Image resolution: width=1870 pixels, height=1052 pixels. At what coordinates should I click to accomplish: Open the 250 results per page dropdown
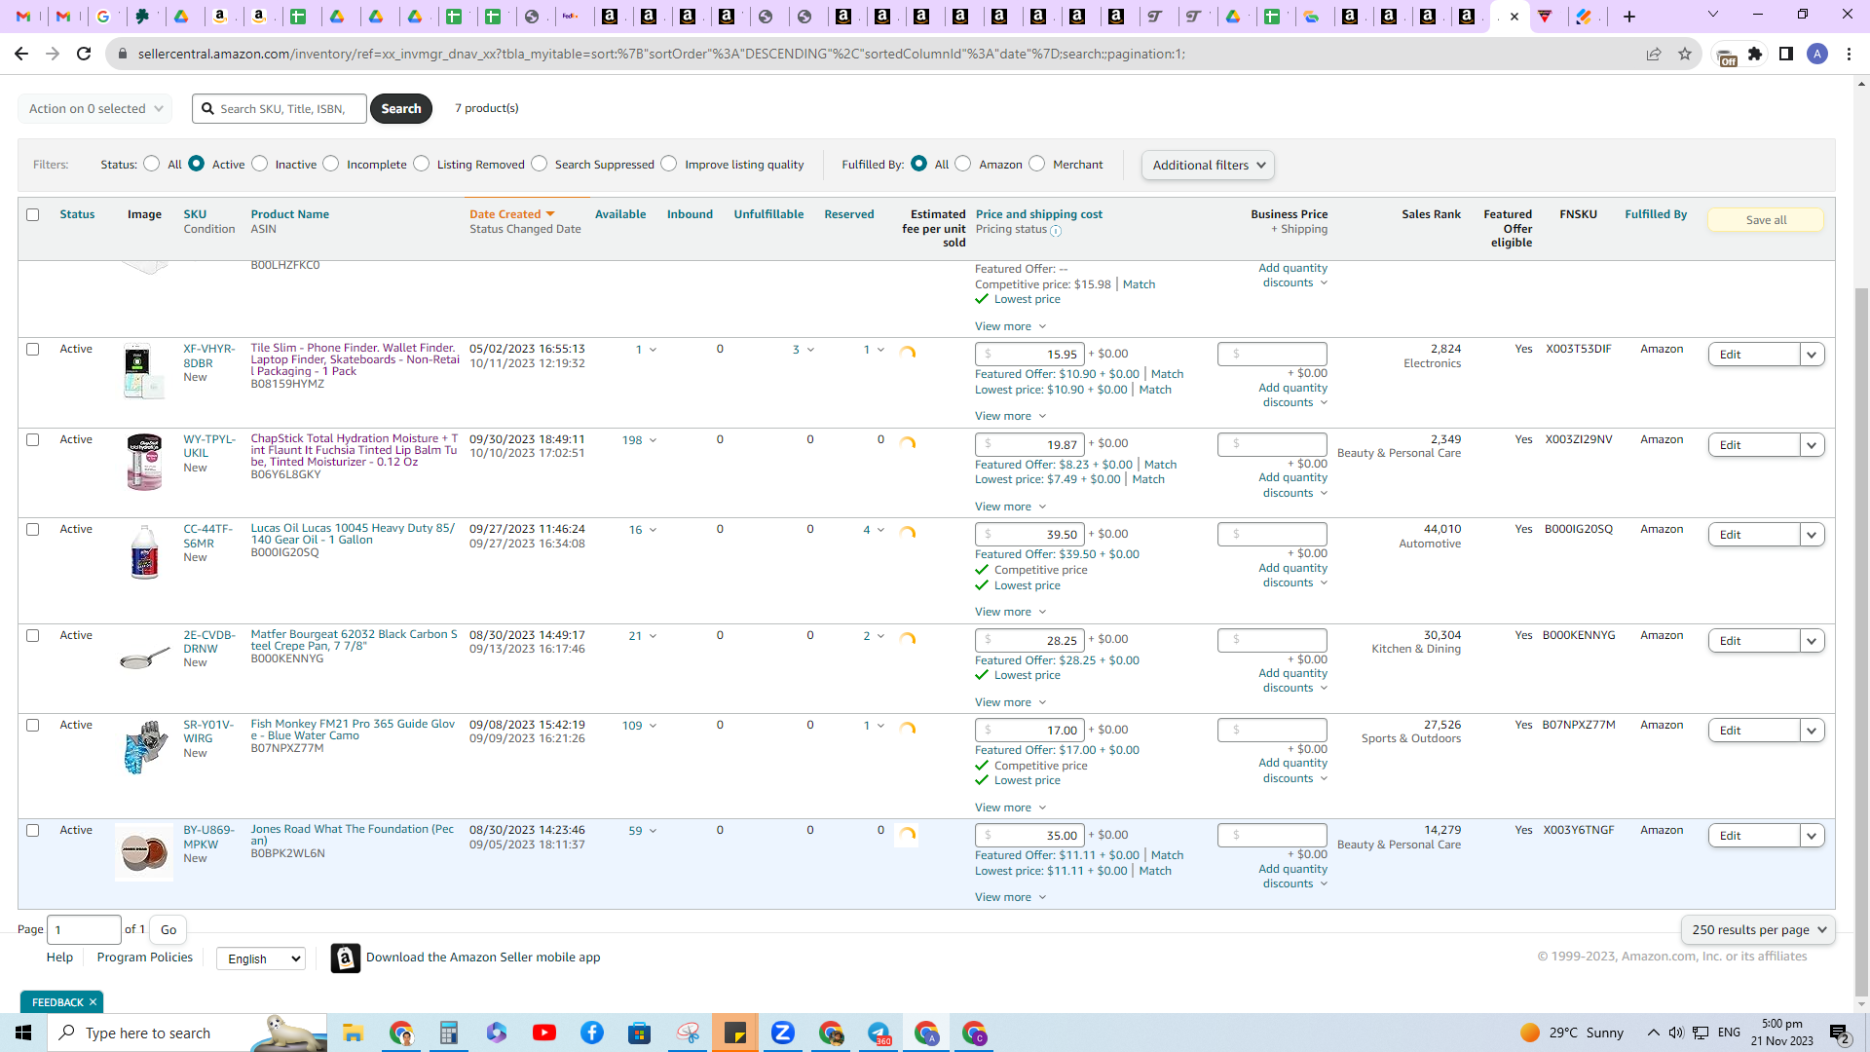click(1758, 929)
